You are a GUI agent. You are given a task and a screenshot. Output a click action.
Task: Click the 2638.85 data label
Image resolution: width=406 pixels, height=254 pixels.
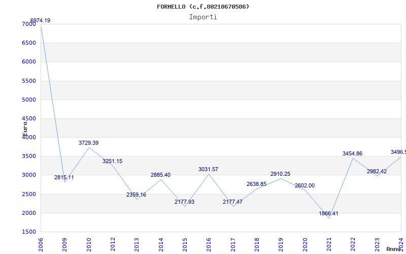click(x=256, y=184)
